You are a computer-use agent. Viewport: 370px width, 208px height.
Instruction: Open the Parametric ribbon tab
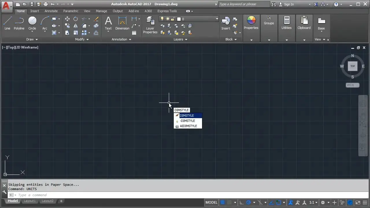(71, 11)
